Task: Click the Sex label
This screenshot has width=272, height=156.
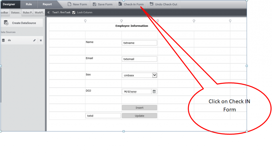Action: pos(88,74)
